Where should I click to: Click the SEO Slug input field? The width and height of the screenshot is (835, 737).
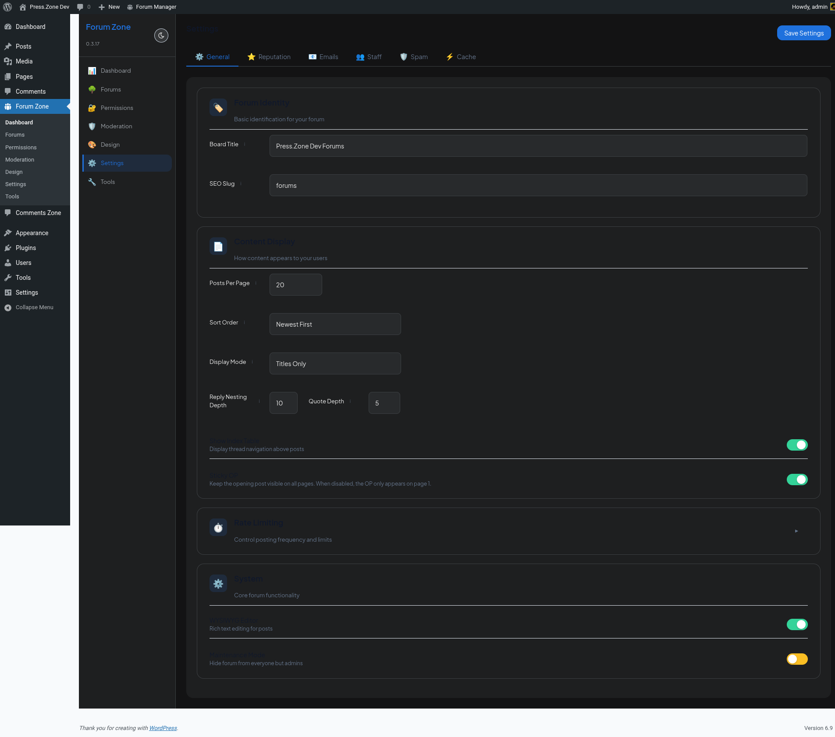click(x=538, y=185)
